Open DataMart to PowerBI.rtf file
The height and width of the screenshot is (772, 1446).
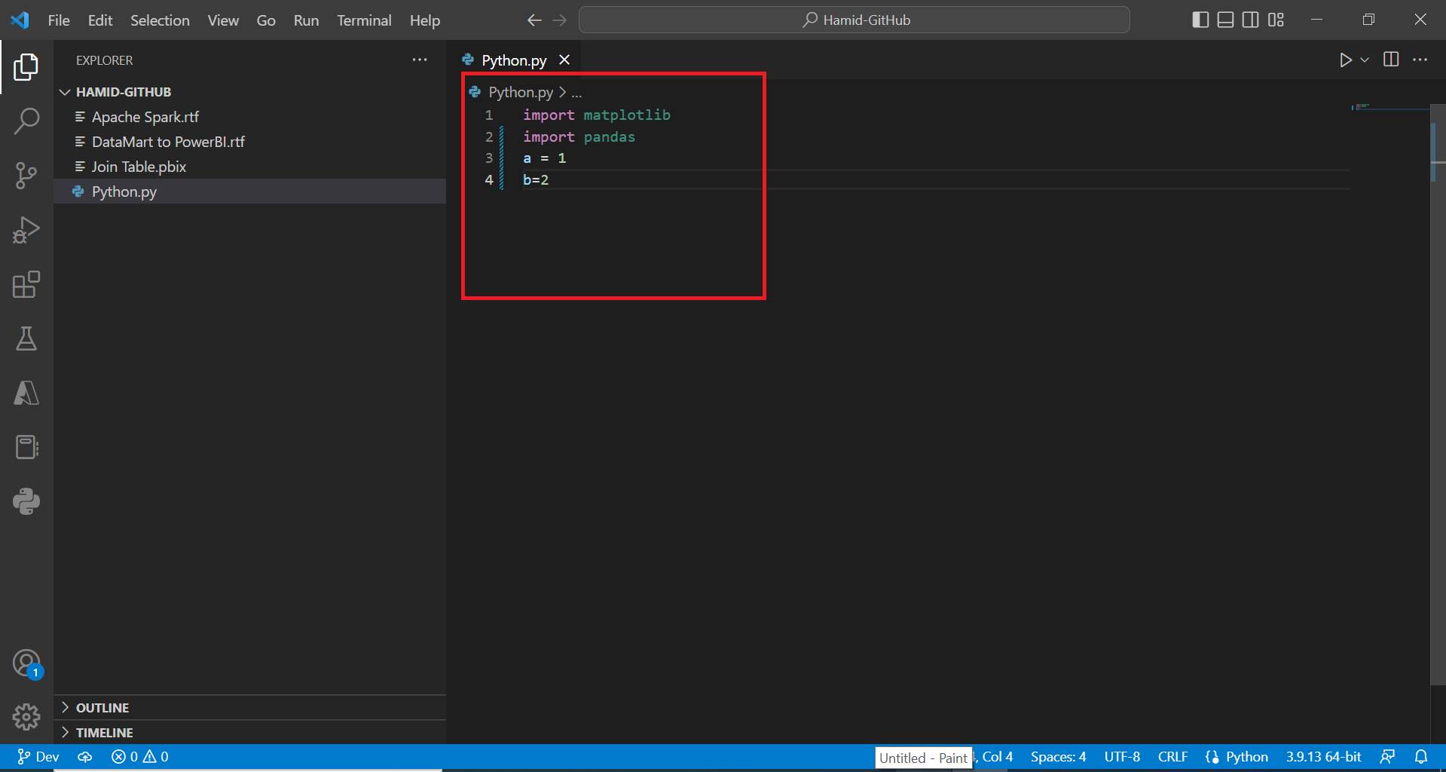pyautogui.click(x=250, y=142)
